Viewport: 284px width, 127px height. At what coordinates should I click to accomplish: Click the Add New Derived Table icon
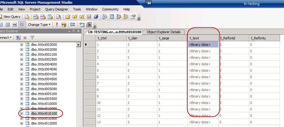coord(89,25)
